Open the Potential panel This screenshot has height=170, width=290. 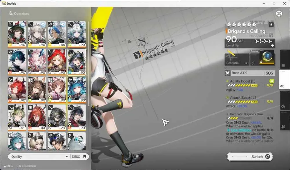tap(237, 59)
